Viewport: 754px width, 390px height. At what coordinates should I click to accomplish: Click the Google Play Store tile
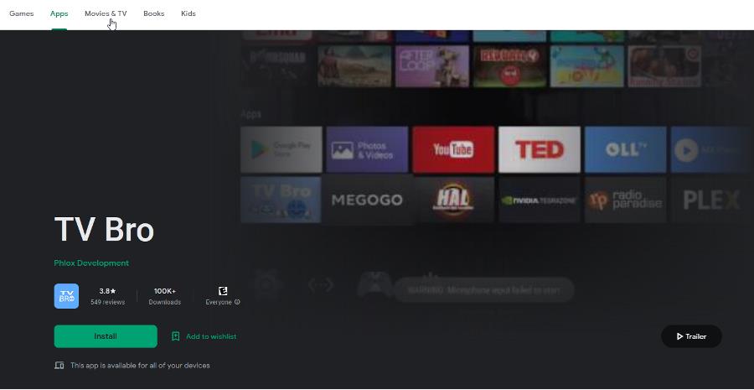tap(281, 149)
